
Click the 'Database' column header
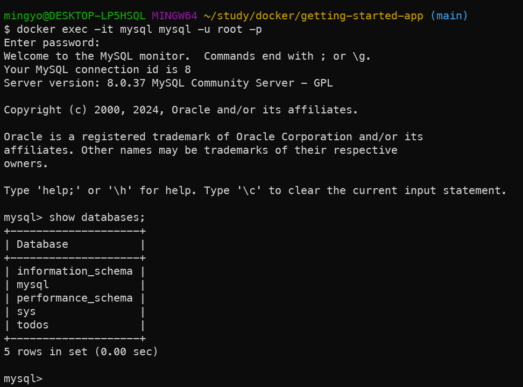tap(43, 244)
